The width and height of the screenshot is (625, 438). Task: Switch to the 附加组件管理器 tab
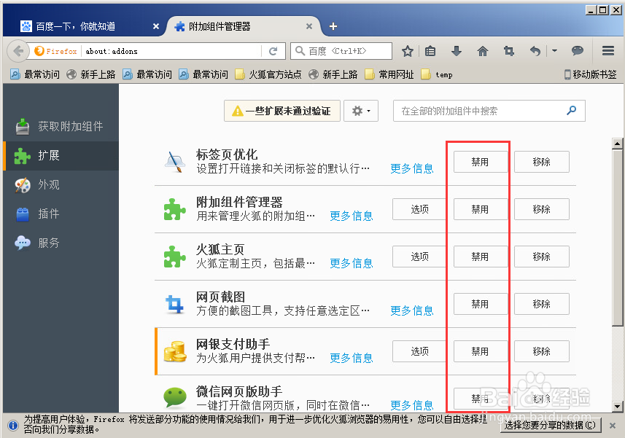coord(242,26)
